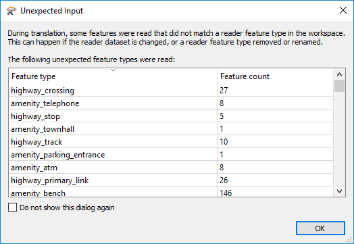
Task: Click scrollbar down arrow in feature list
Action: tap(339, 191)
